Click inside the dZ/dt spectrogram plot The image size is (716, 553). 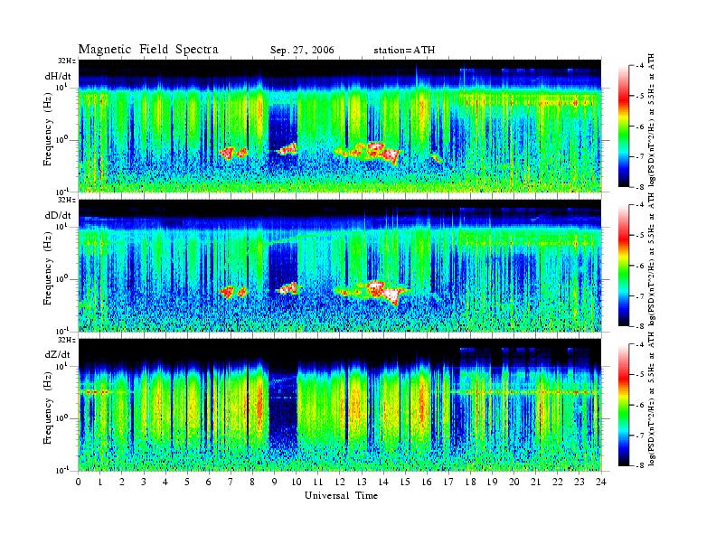340,405
